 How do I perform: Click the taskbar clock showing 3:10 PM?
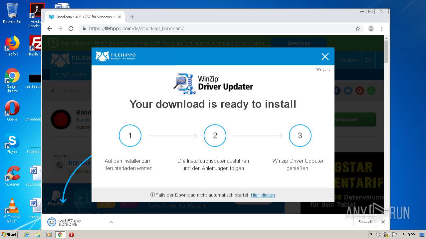(409, 235)
